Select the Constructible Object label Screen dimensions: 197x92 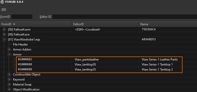point(27,74)
